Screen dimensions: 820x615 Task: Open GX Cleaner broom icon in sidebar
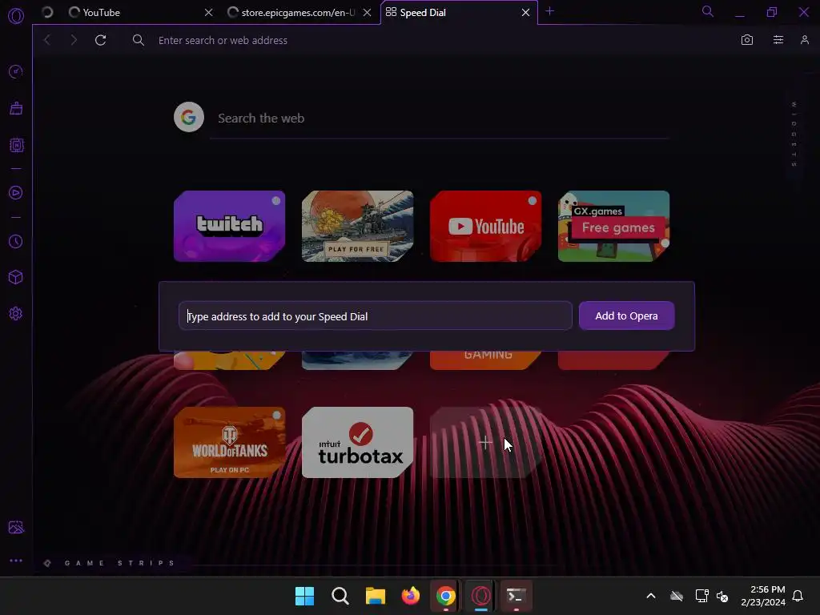tap(16, 108)
